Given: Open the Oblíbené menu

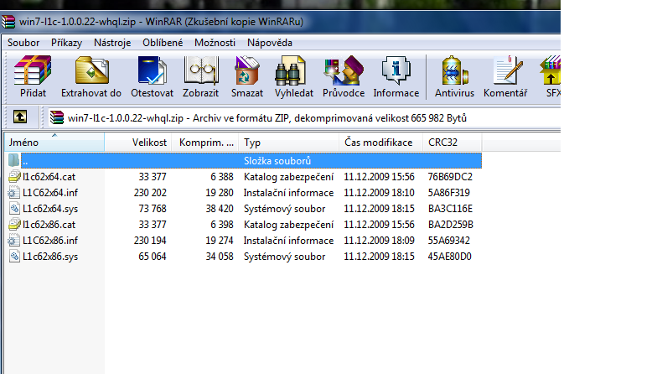Looking at the screenshot, I should (x=163, y=43).
